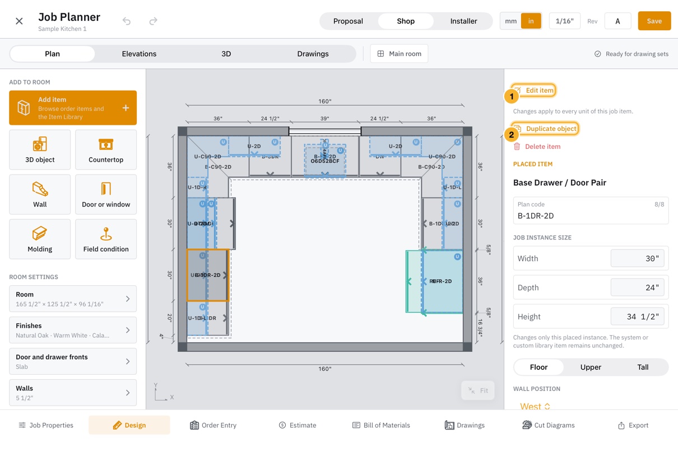Image resolution: width=678 pixels, height=452 pixels.
Task: Select the Main room tab
Action: [x=399, y=54]
